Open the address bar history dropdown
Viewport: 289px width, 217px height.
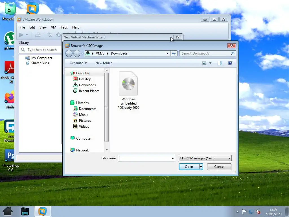(167, 53)
